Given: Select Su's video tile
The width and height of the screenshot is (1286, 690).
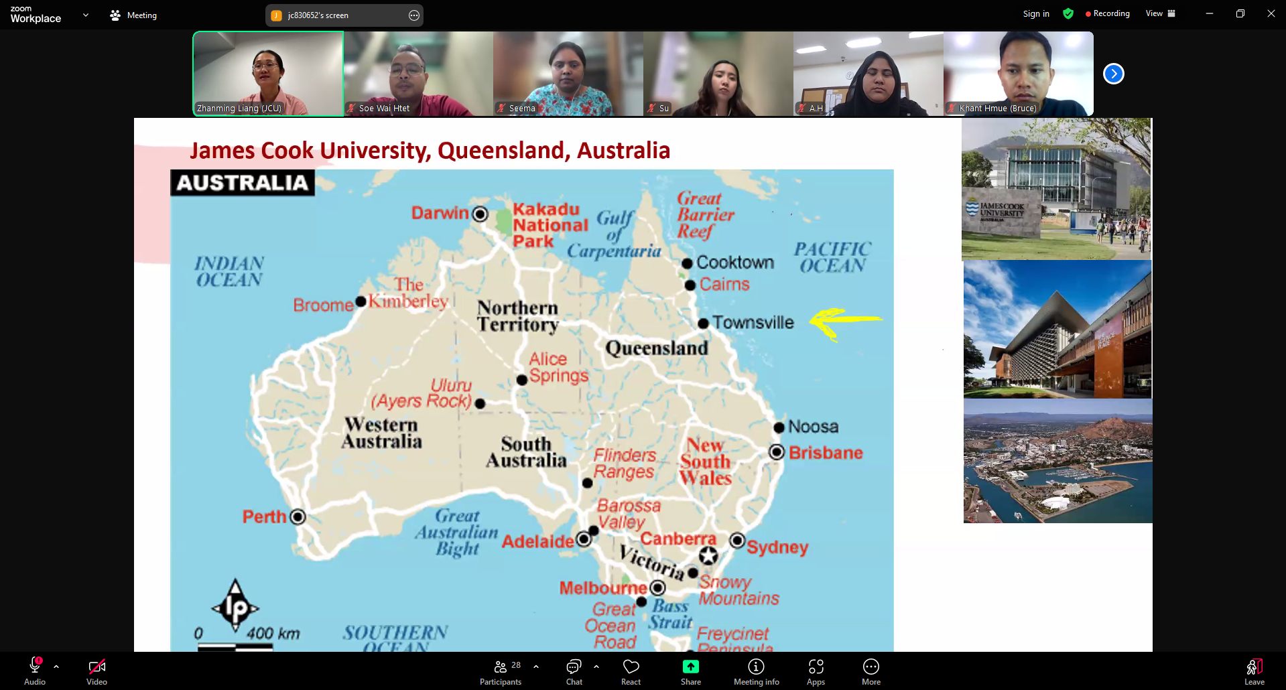Looking at the screenshot, I should tap(718, 74).
